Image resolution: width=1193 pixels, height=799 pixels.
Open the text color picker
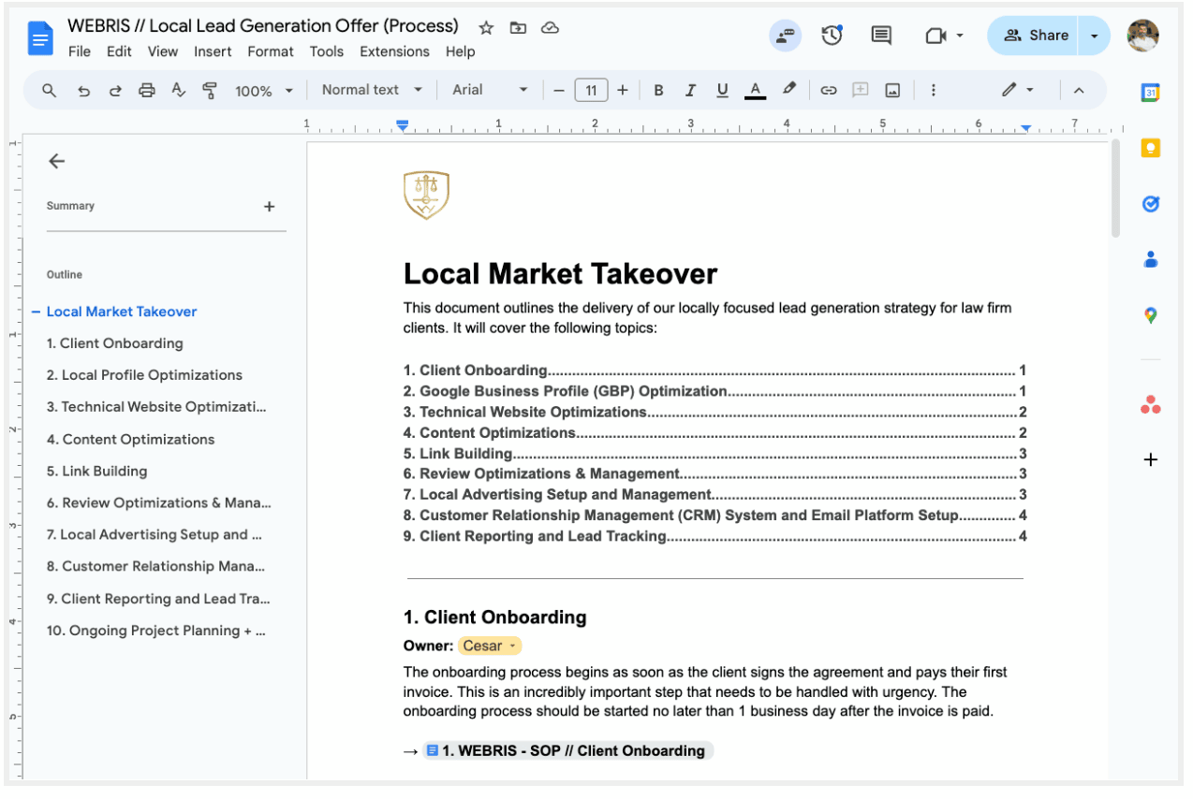click(754, 91)
